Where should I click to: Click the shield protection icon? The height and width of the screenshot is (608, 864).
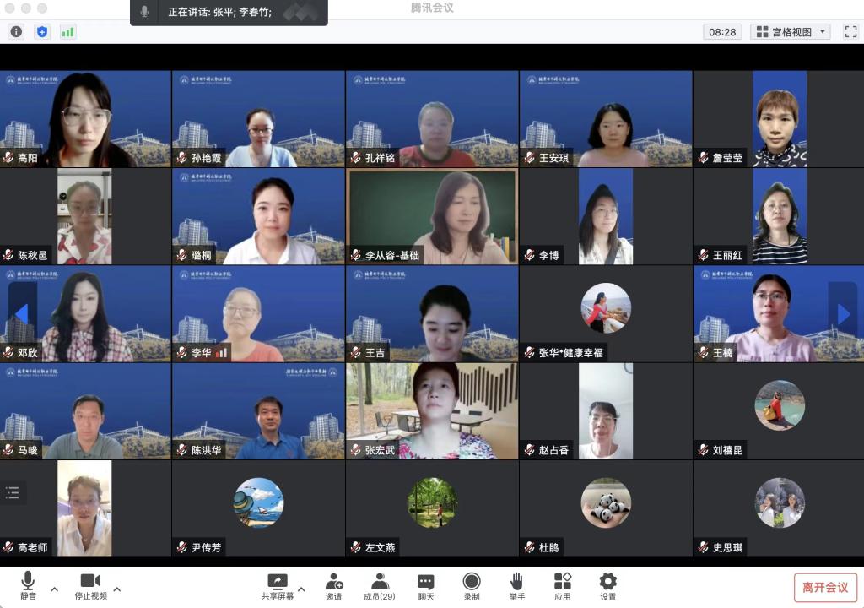(40, 31)
